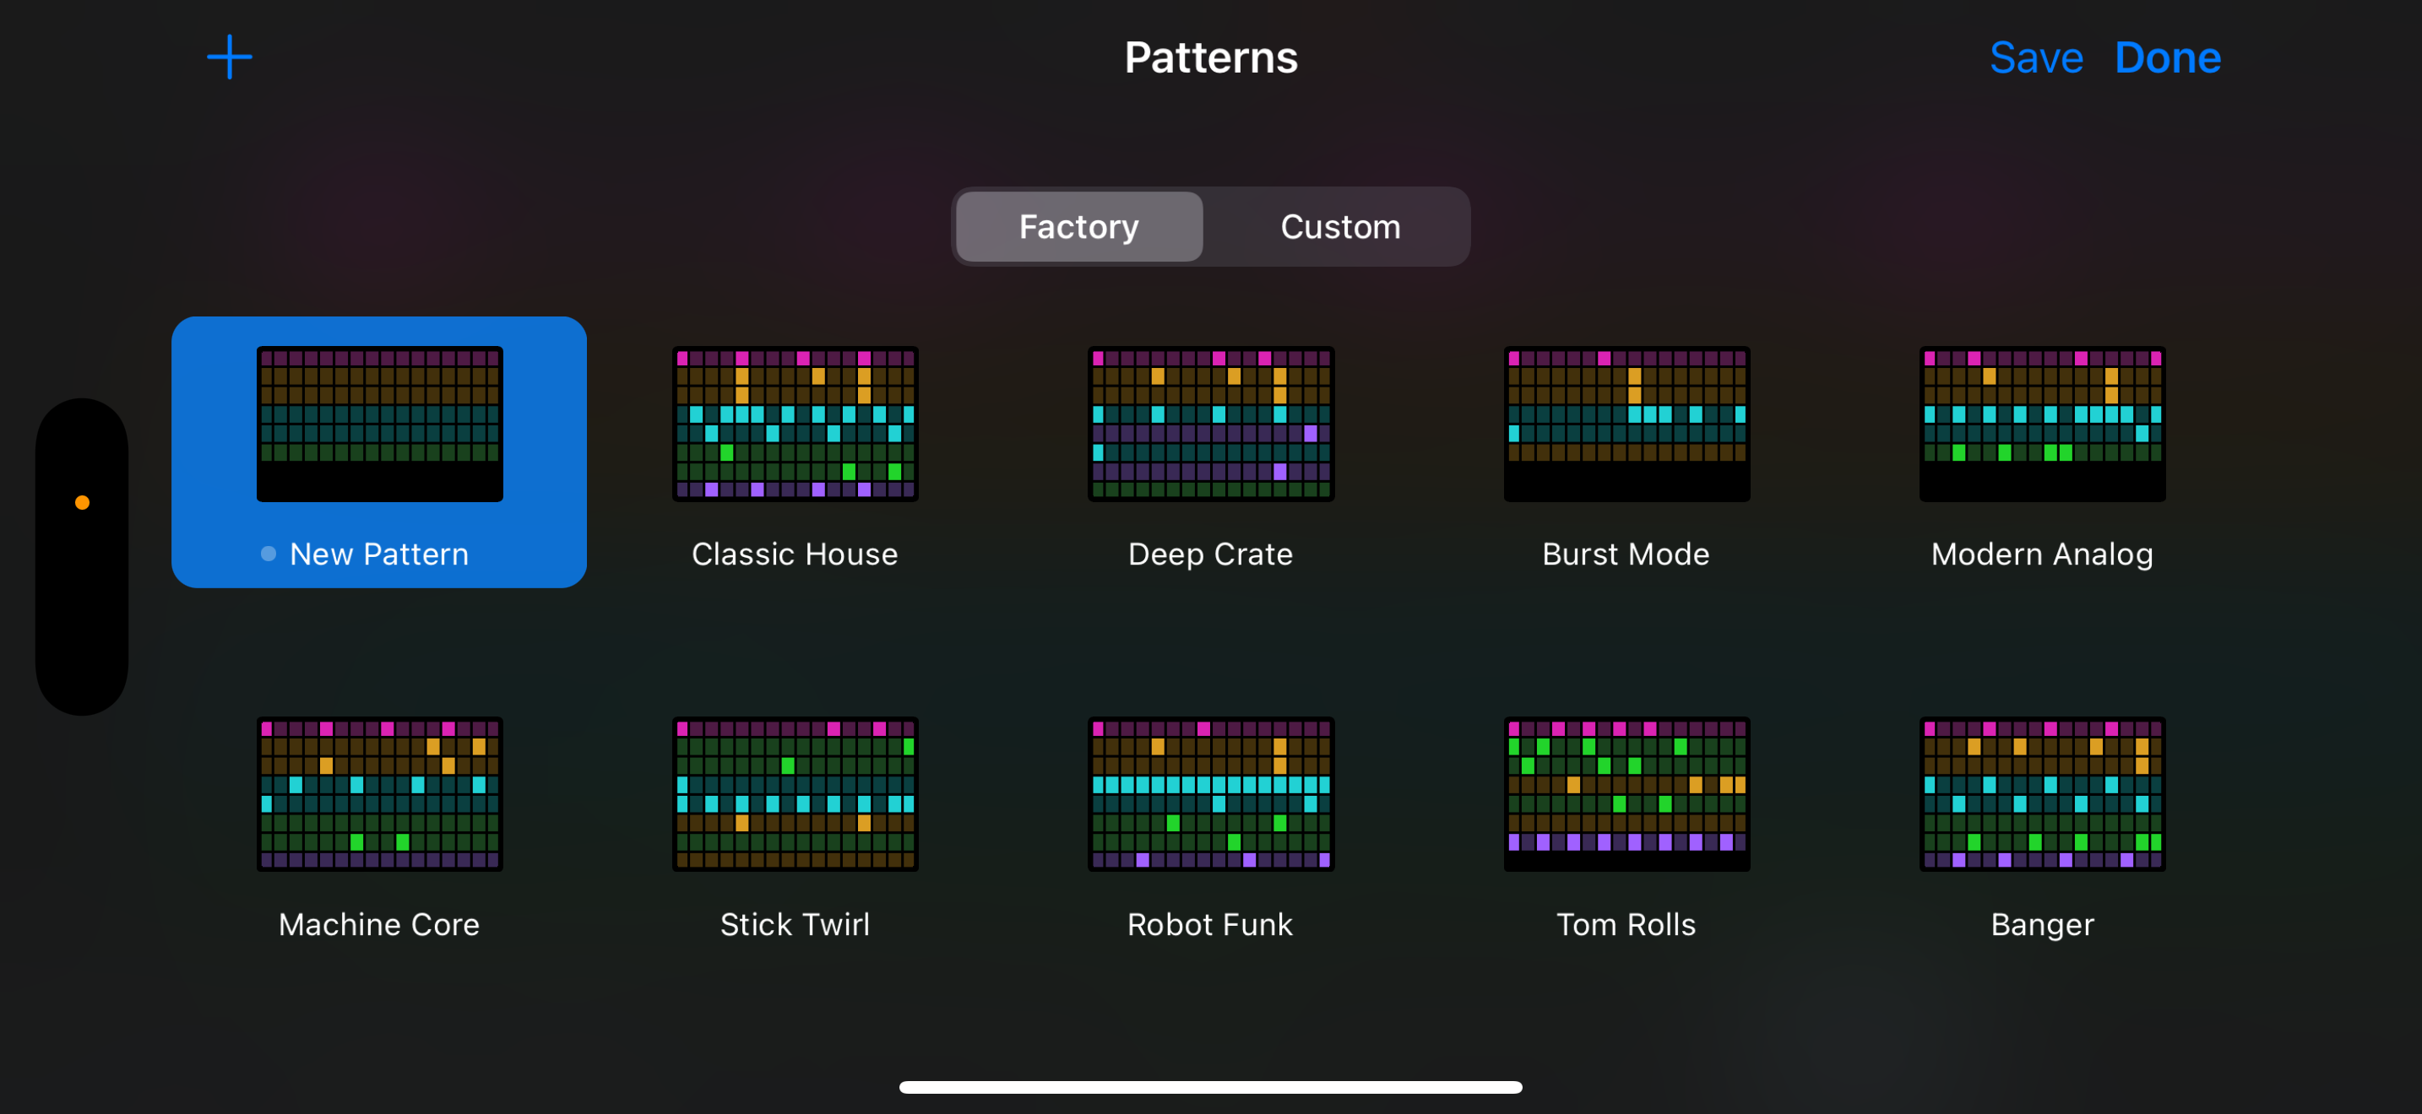
Task: Select the Machine Core pattern thumbnail
Action: coord(380,793)
